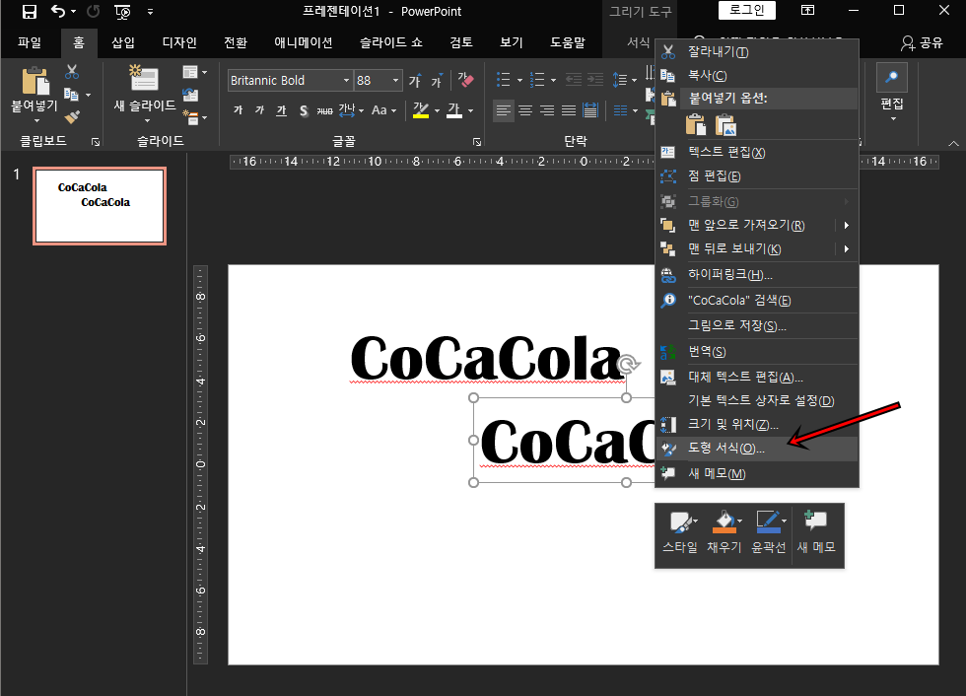Decrease font size with smaller 가 icon
This screenshot has width=966, height=696.
pyautogui.click(x=437, y=81)
